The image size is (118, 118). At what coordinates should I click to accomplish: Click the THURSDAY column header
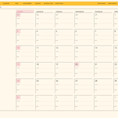pyautogui.click(x=99, y=12)
